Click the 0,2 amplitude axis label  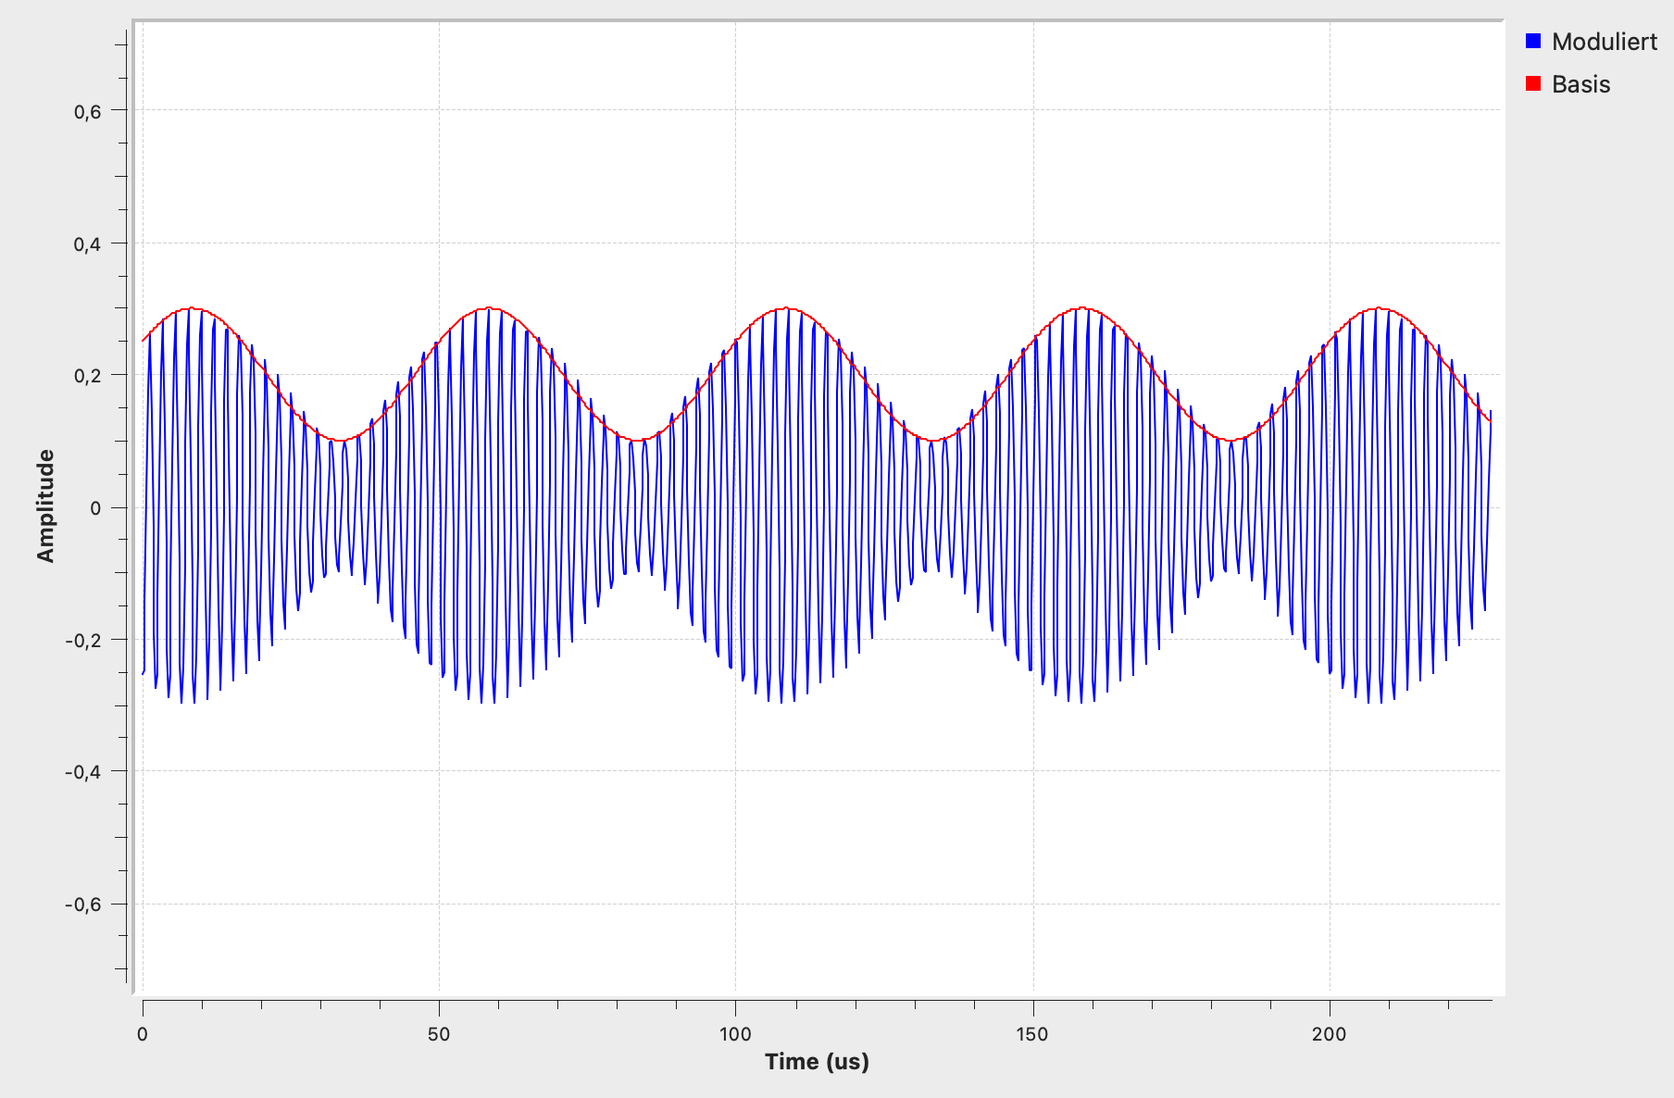88,376
